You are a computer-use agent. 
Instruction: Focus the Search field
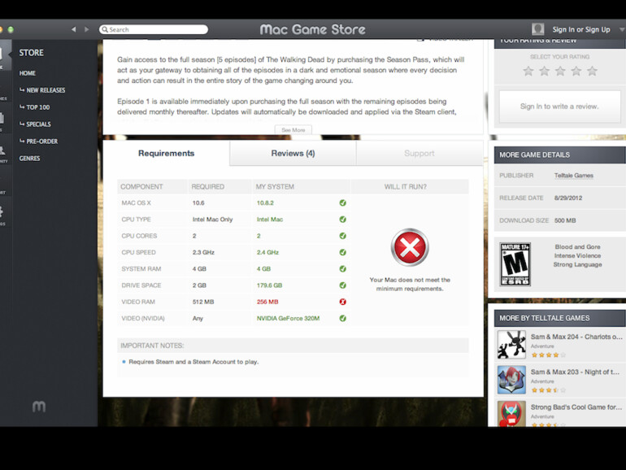pyautogui.click(x=154, y=29)
